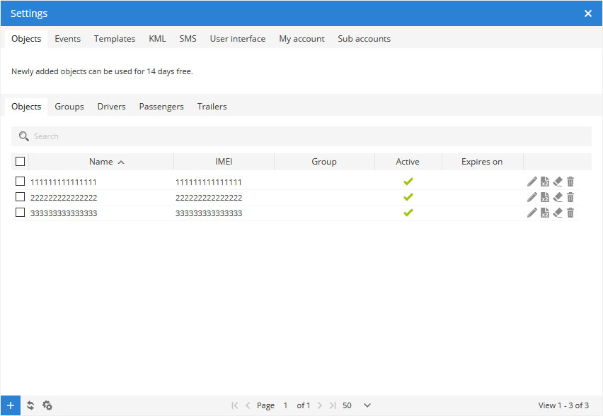Open the rows-per-page dropdown showing 50
Screen dimensions: 603x416
click(357, 405)
